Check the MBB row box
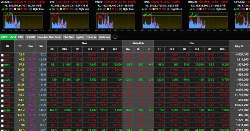The image size is (250, 131). [x=2, y=106]
